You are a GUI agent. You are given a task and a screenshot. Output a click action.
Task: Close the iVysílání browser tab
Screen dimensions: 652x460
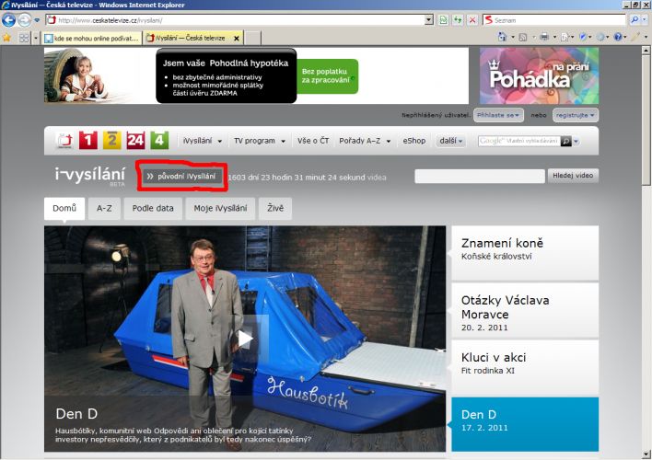[236, 39]
